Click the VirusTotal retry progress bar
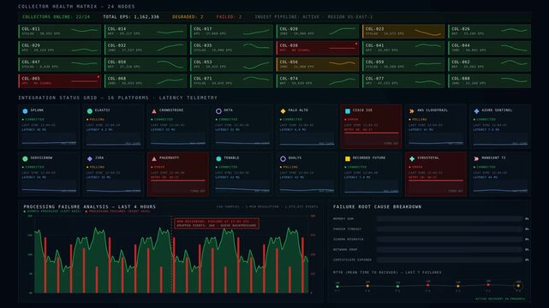This screenshot has width=549, height=308. click(x=436, y=181)
